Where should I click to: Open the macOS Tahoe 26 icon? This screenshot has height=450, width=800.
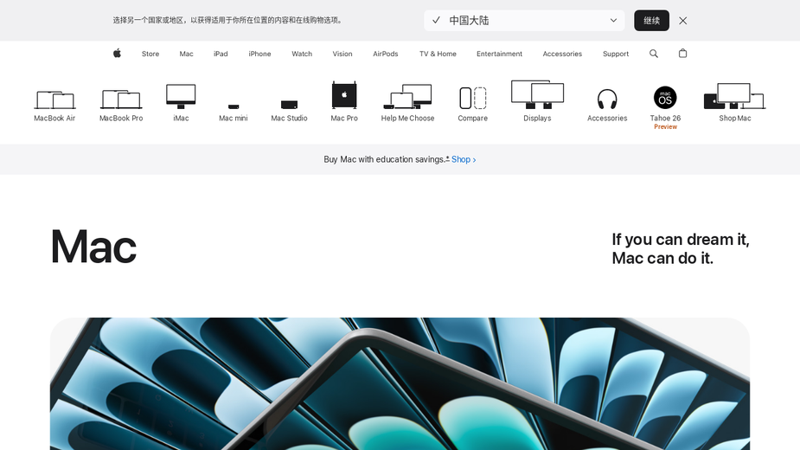pos(665,98)
